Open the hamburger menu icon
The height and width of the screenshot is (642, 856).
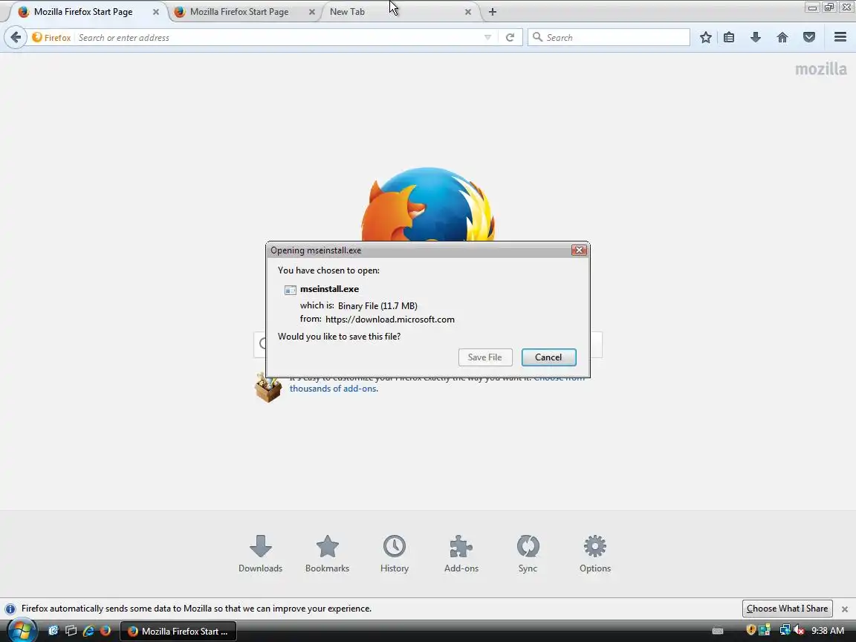pos(840,37)
